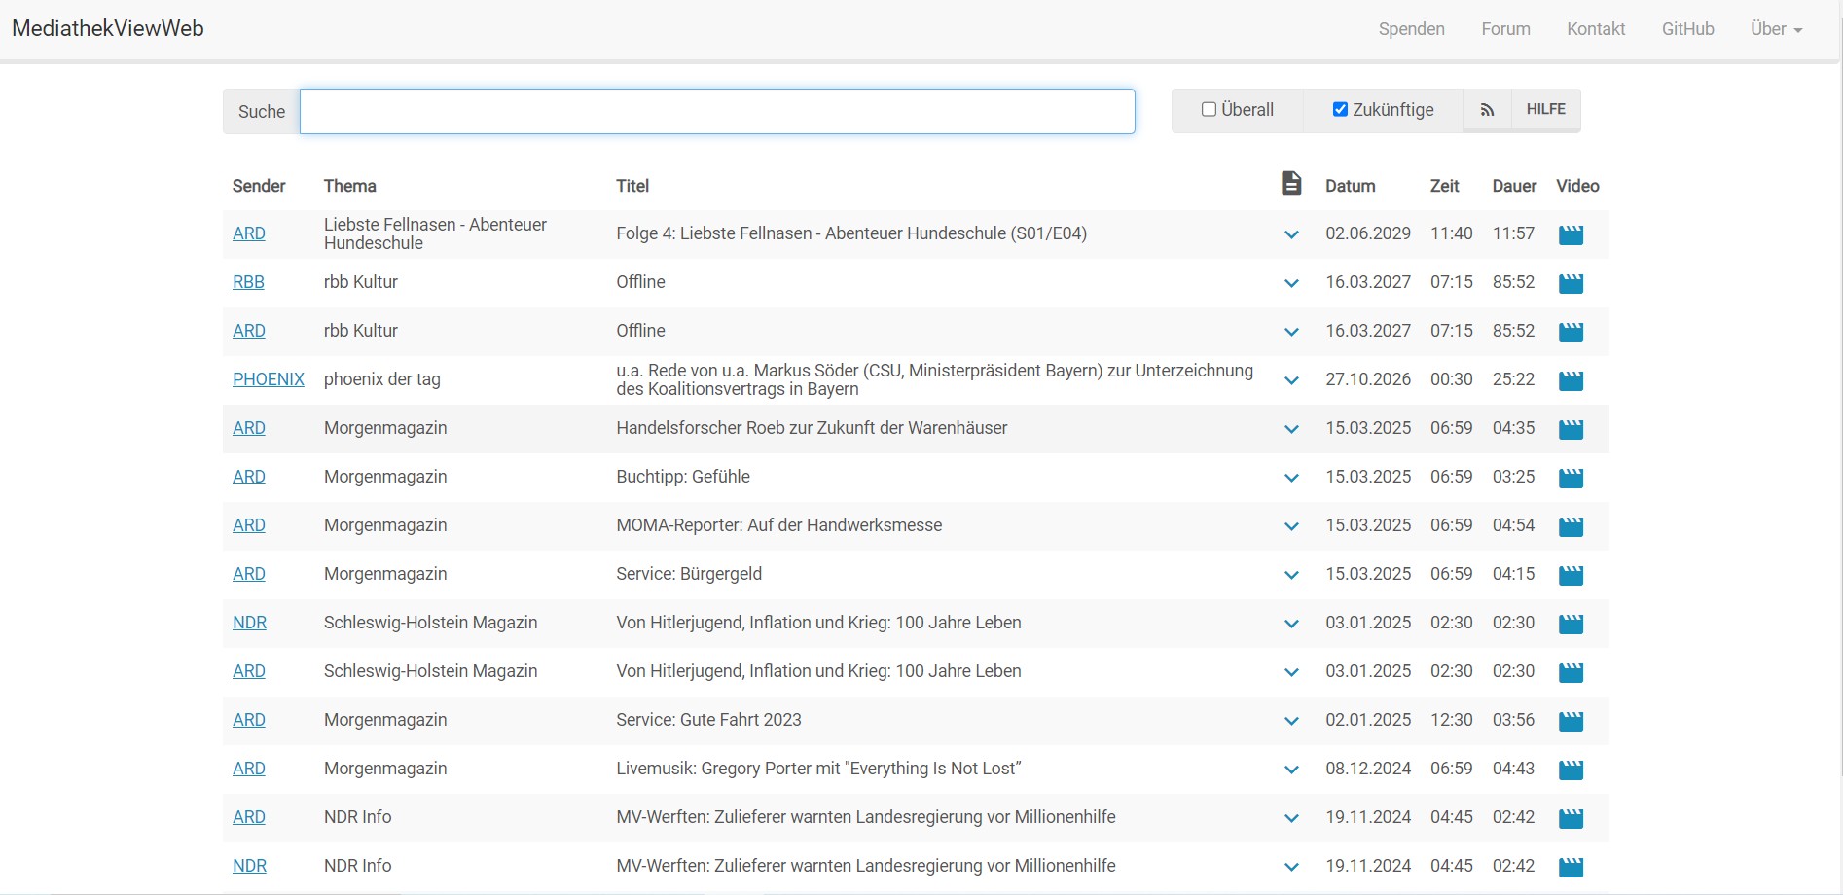Click date '08.12.2024'
1843x895 pixels.
point(1368,769)
